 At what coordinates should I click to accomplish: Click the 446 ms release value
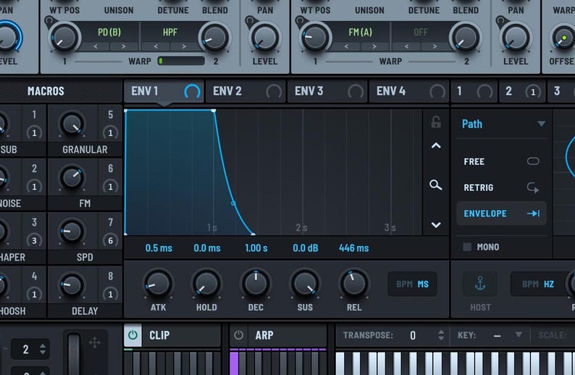(x=353, y=248)
